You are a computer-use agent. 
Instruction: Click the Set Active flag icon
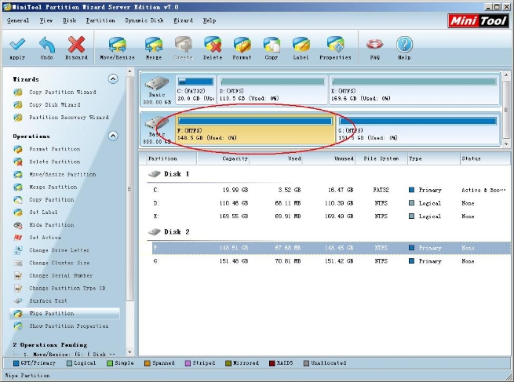(18, 238)
